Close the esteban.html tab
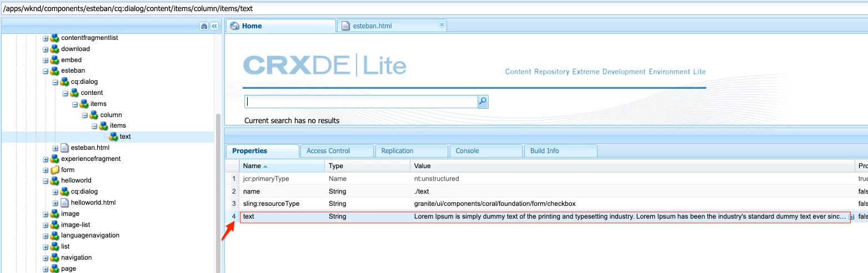The height and width of the screenshot is (273, 868). click(441, 24)
